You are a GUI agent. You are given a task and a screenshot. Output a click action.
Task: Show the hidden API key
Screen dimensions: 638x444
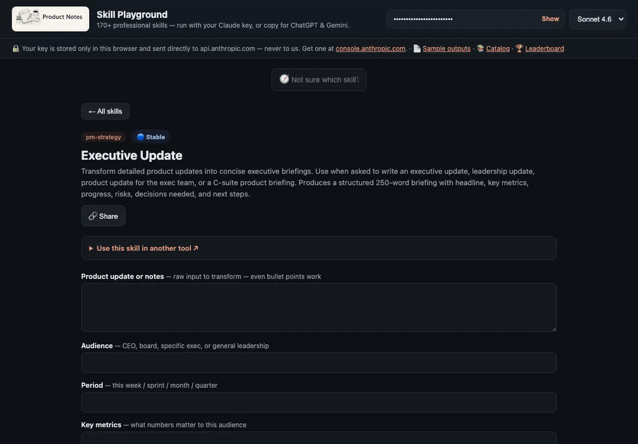(x=550, y=19)
